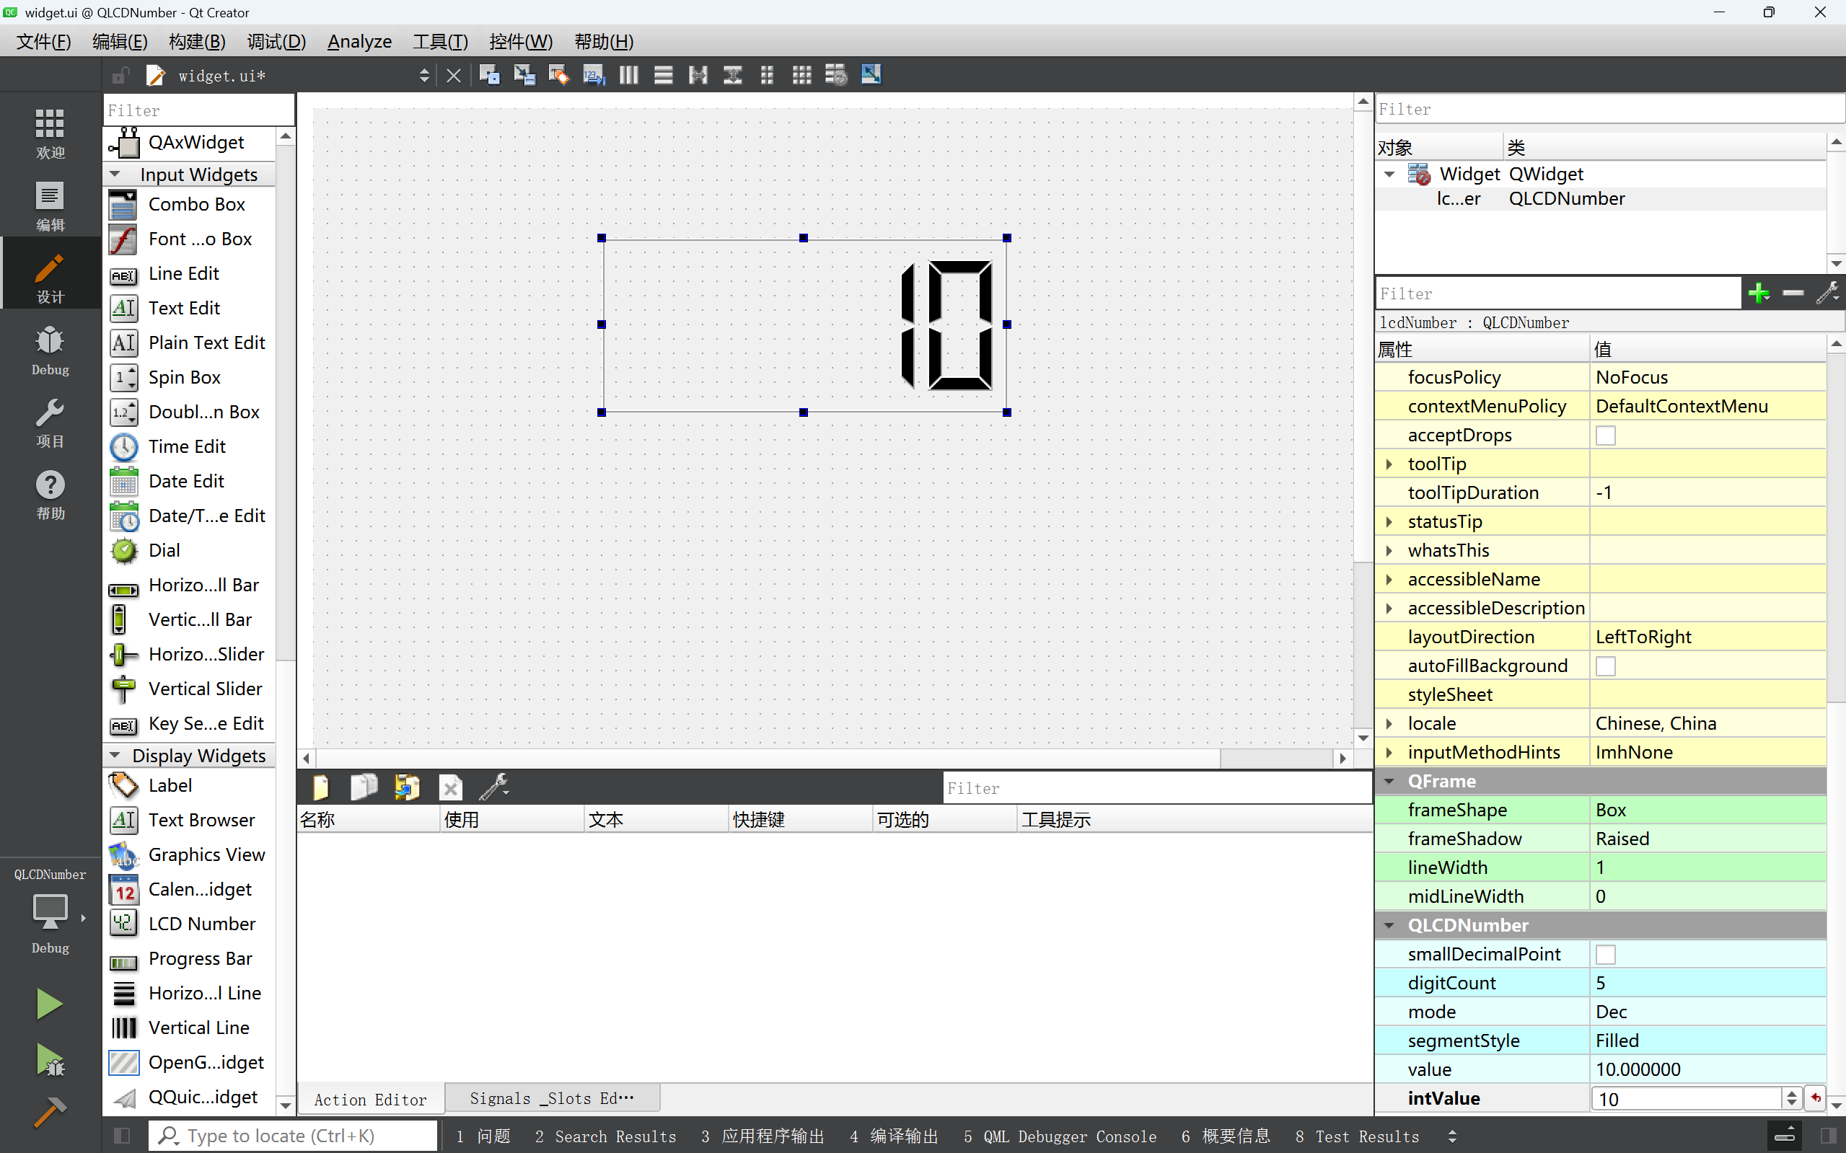Switch to Signals _Slots Editor tab
The height and width of the screenshot is (1153, 1846).
[552, 1098]
